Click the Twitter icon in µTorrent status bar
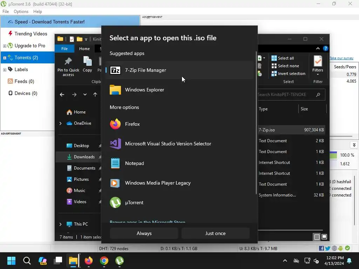This screenshot has height=269, width=359. point(328,248)
